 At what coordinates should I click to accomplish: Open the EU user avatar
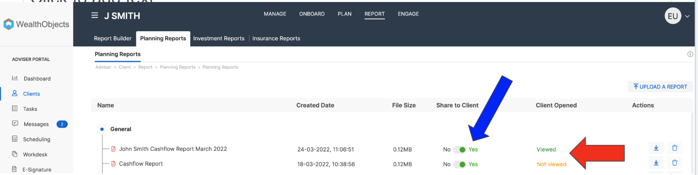pyautogui.click(x=672, y=16)
